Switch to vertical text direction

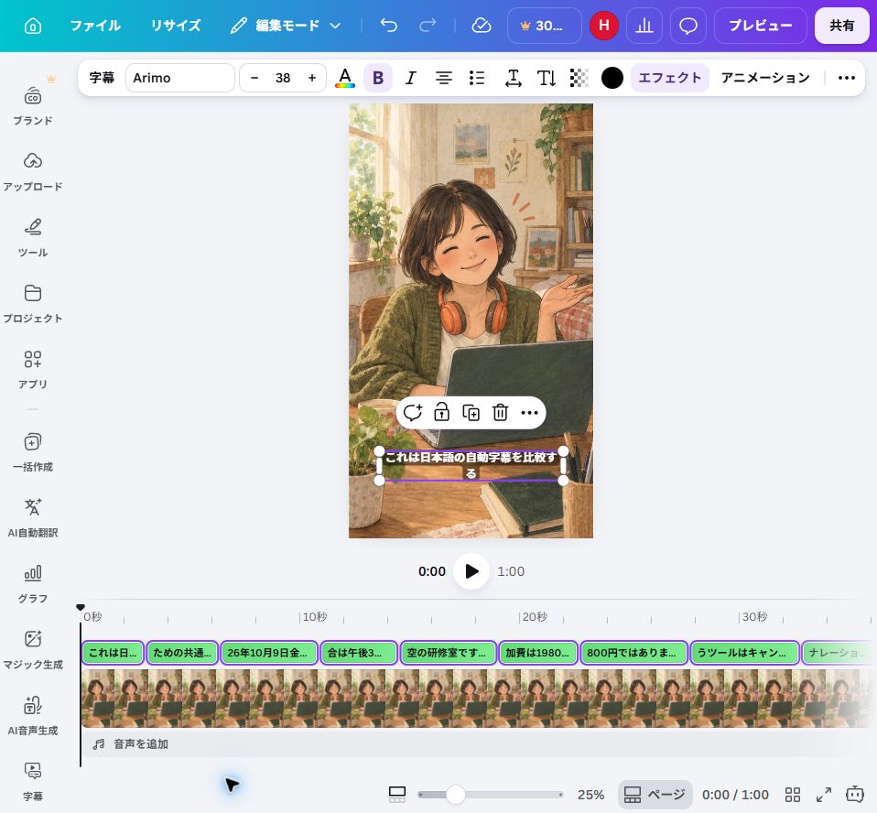[547, 78]
